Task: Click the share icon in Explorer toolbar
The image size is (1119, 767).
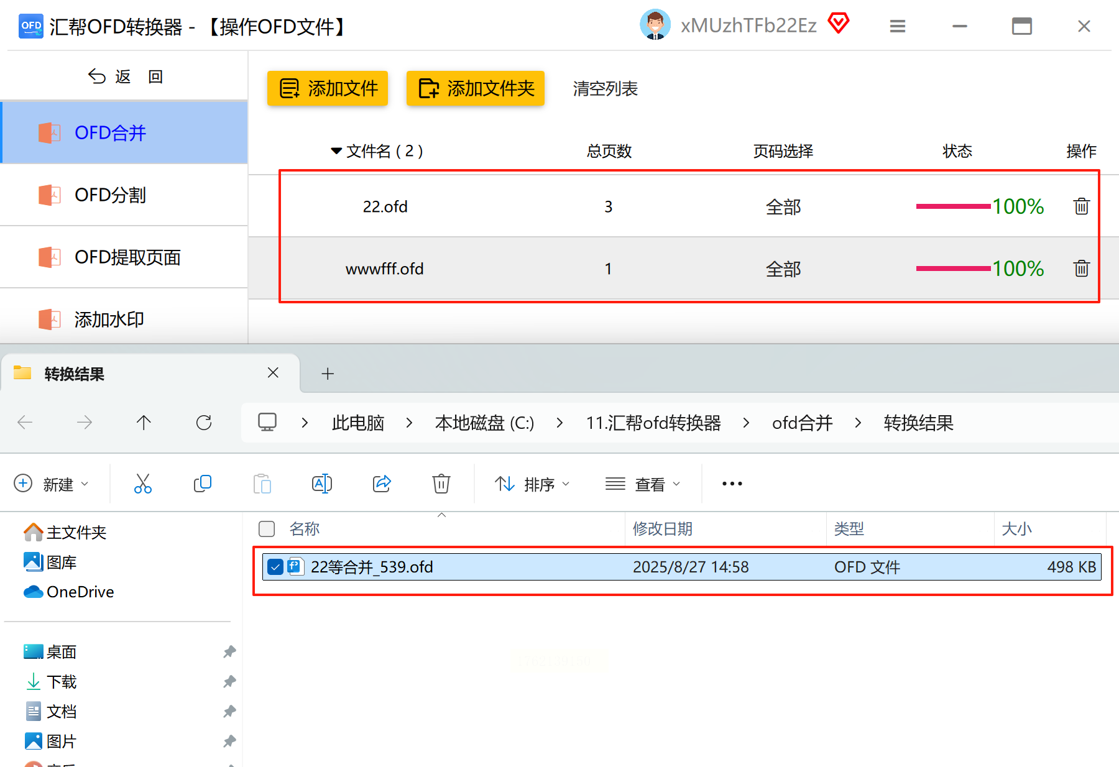Action: point(381,484)
